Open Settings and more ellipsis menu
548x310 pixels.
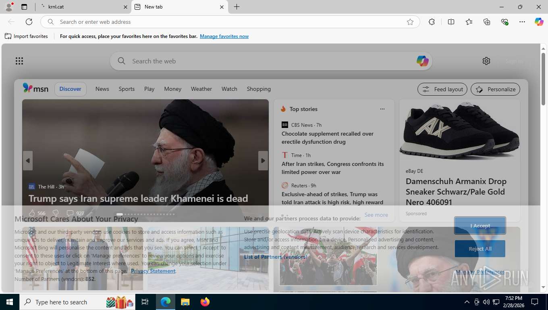click(522, 22)
